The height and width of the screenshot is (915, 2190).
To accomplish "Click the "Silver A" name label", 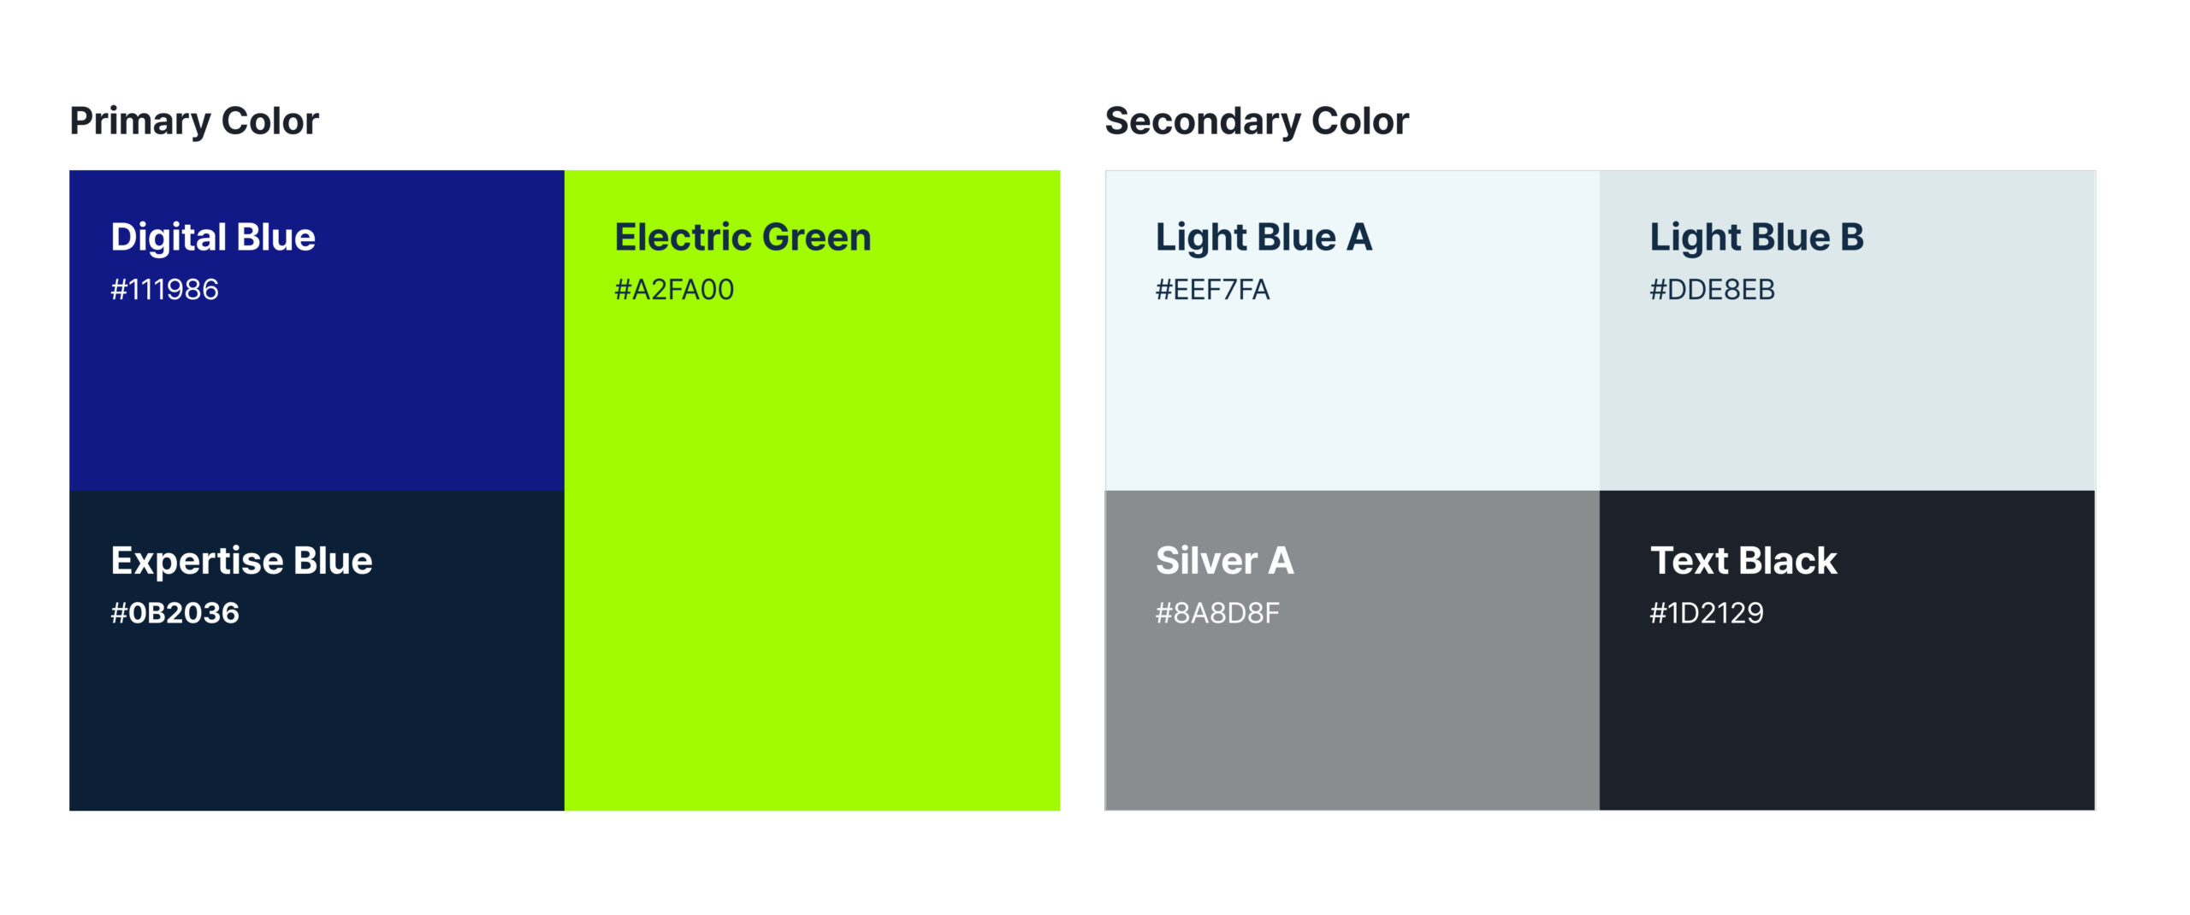I will tap(1224, 560).
